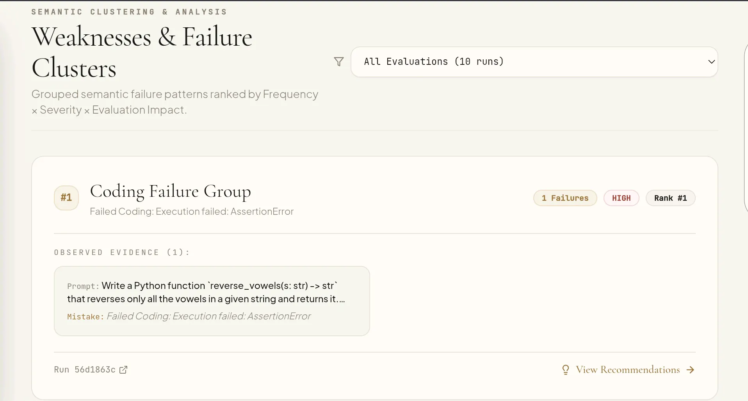This screenshot has height=401, width=748.
Task: Select the Coding Failure Group title
Action: pyautogui.click(x=170, y=191)
